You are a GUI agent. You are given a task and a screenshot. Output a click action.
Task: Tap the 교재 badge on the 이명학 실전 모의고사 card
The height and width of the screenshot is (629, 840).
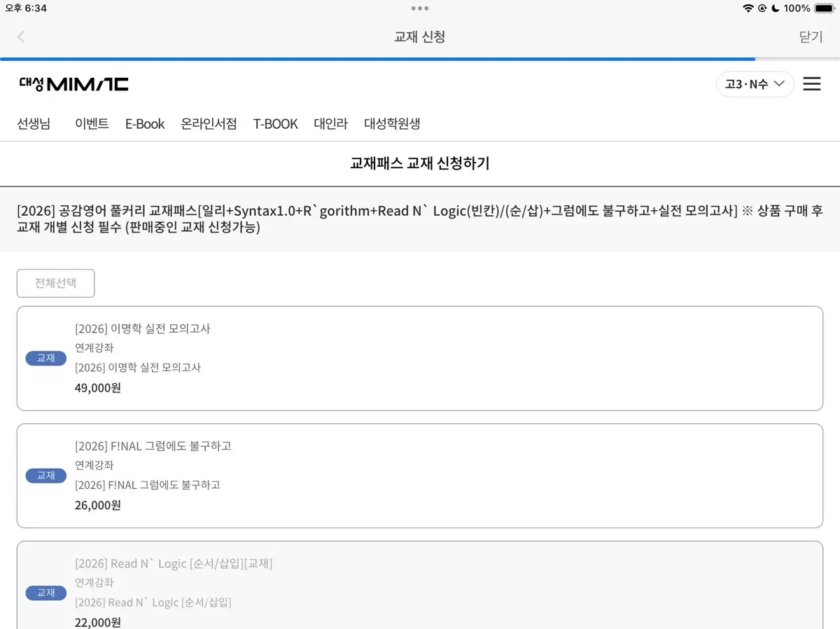(45, 358)
